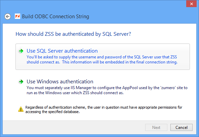199x137 pixels.
Task: Click the 'run as the Windows user' line
Action: (x=75, y=93)
